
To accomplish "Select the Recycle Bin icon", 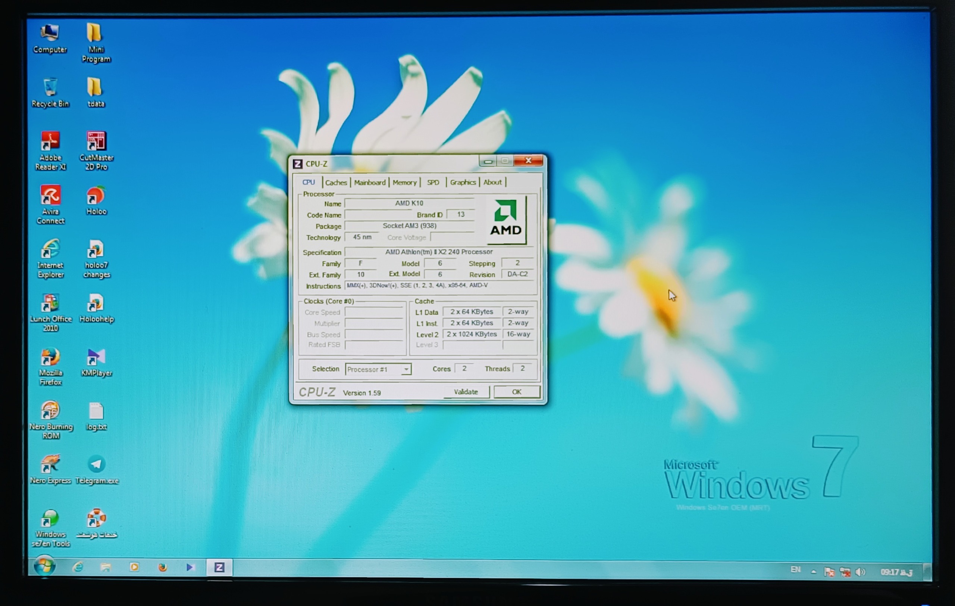I will pos(50,92).
